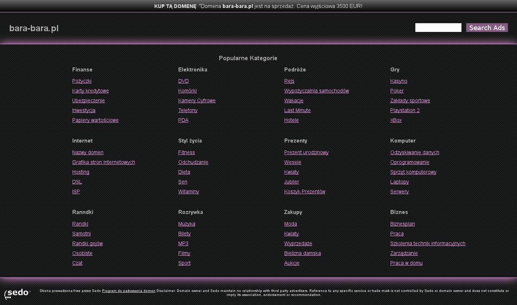This screenshot has width=517, height=305.
Task: Click Wypożyczalnia samochodów link
Action: 316,91
